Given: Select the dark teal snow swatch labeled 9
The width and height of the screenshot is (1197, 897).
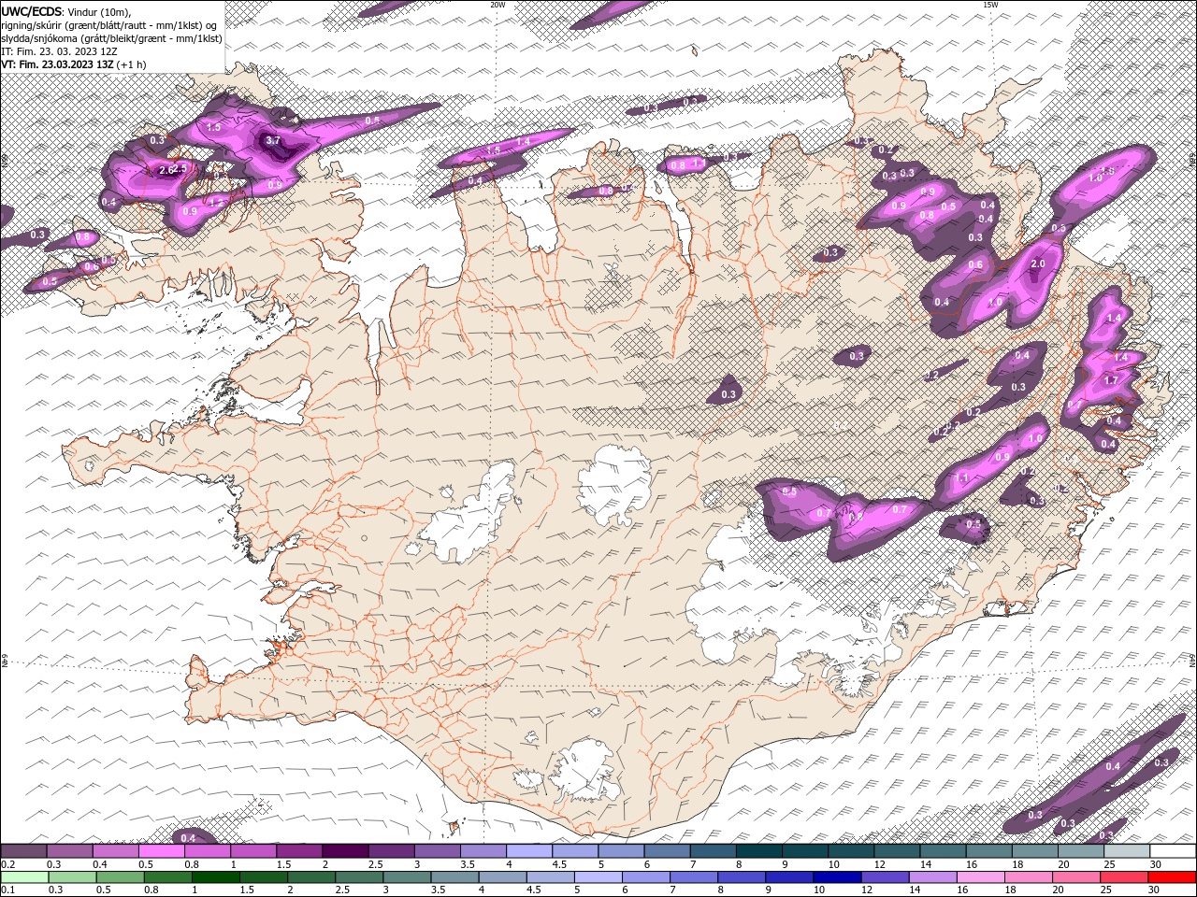Looking at the screenshot, I should (804, 851).
